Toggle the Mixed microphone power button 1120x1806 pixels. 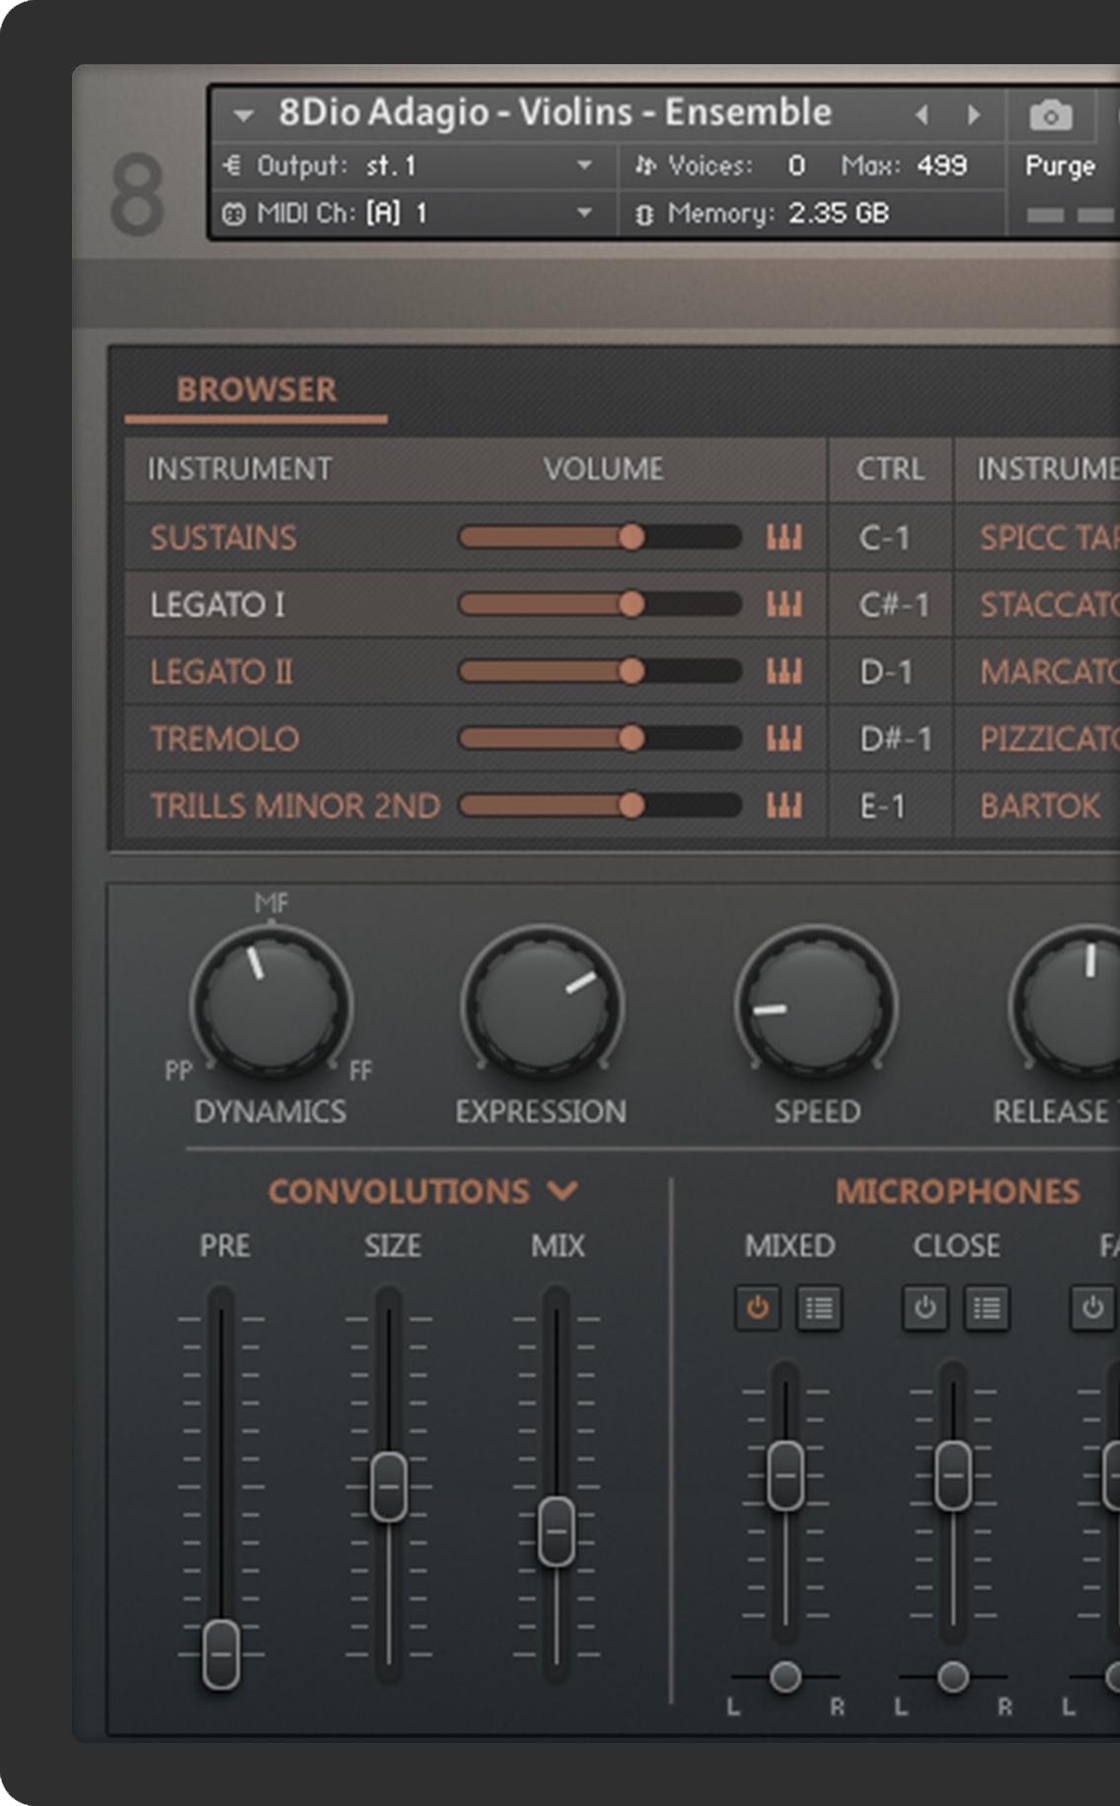[x=757, y=1309]
